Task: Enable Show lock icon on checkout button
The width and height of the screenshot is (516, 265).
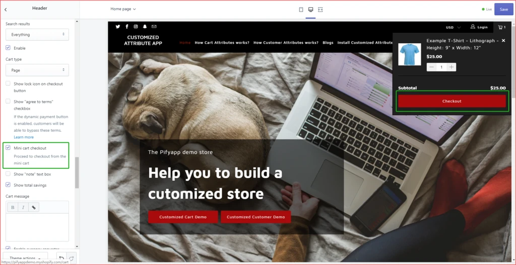Action: (x=8, y=83)
